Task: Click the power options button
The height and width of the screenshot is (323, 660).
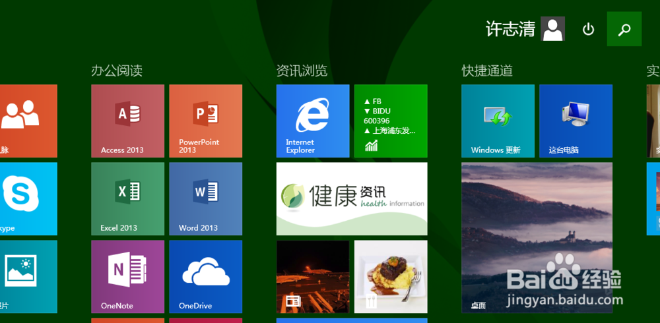Action: pos(588,29)
